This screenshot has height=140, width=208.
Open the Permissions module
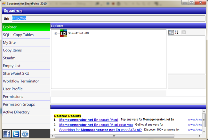[x=26, y=97]
